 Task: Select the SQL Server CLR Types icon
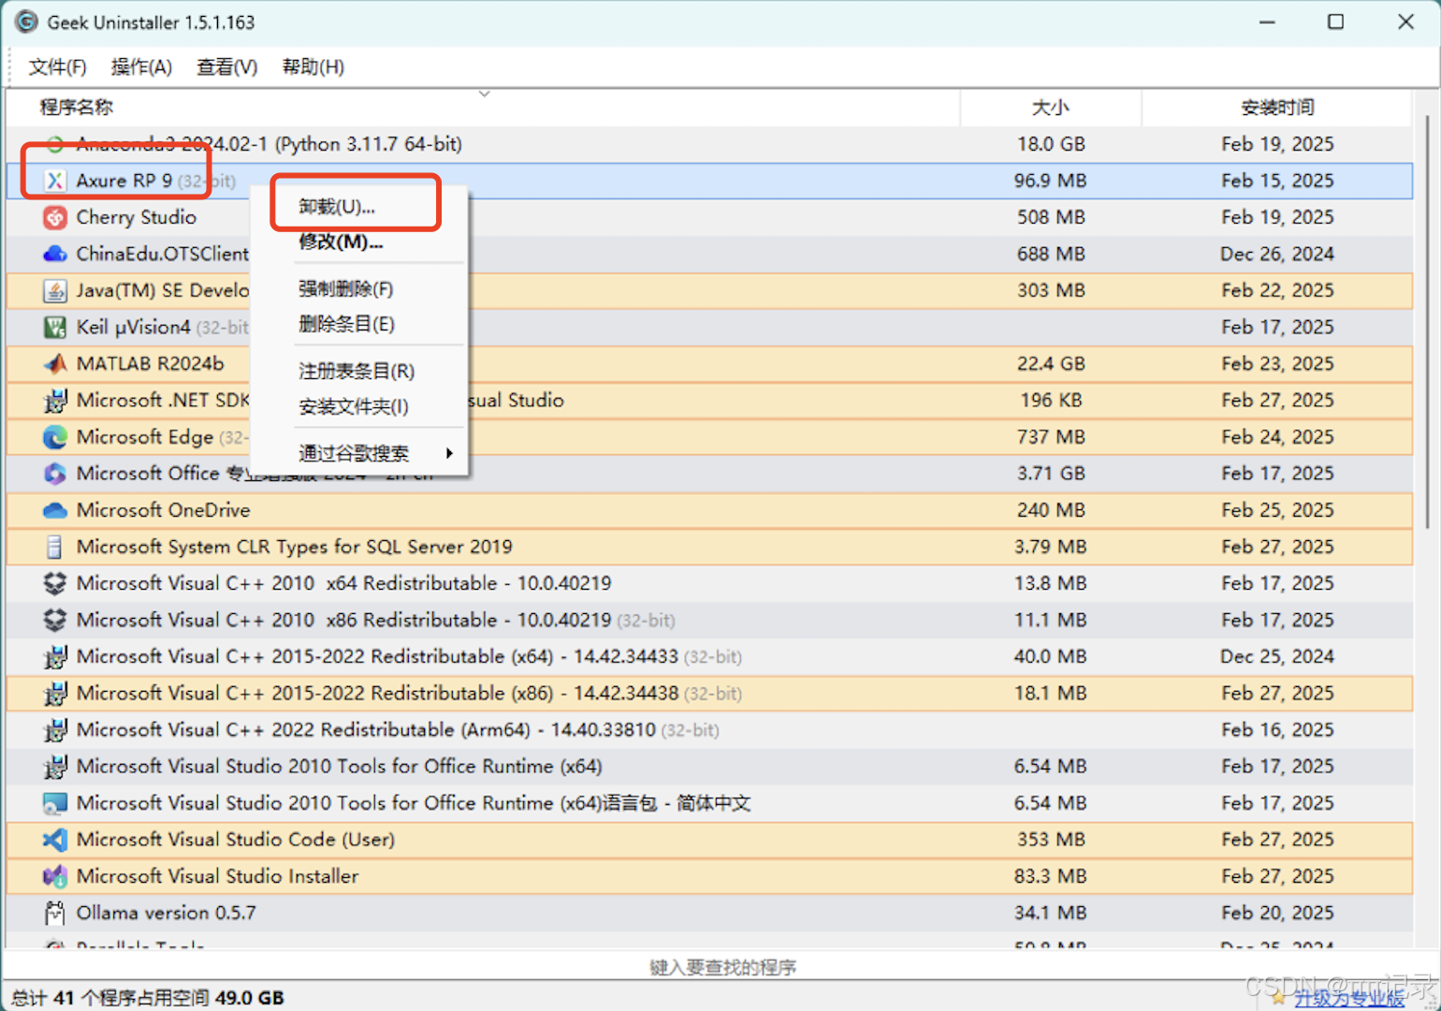coord(55,547)
